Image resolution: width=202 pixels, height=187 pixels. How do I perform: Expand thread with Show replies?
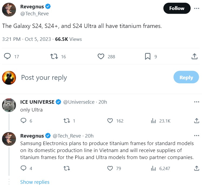35,182
